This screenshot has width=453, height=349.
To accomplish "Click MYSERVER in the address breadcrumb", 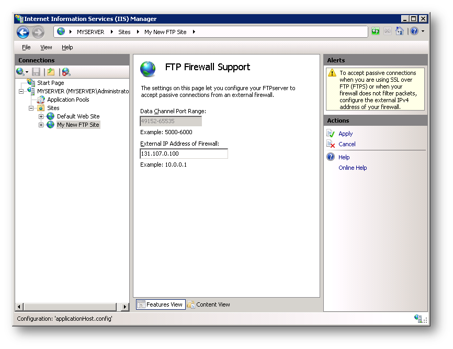I will click(x=90, y=32).
